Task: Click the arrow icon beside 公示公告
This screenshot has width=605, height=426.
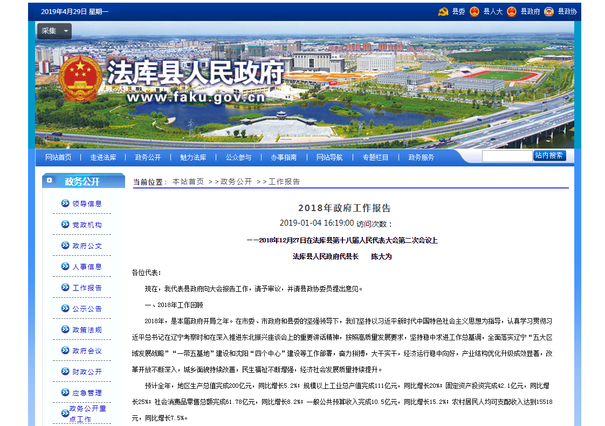Action: tap(65, 309)
